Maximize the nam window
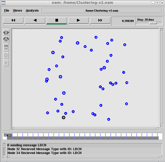Image resolution: width=165 pixels, height=162 pixels. pyautogui.click(x=157, y=3)
